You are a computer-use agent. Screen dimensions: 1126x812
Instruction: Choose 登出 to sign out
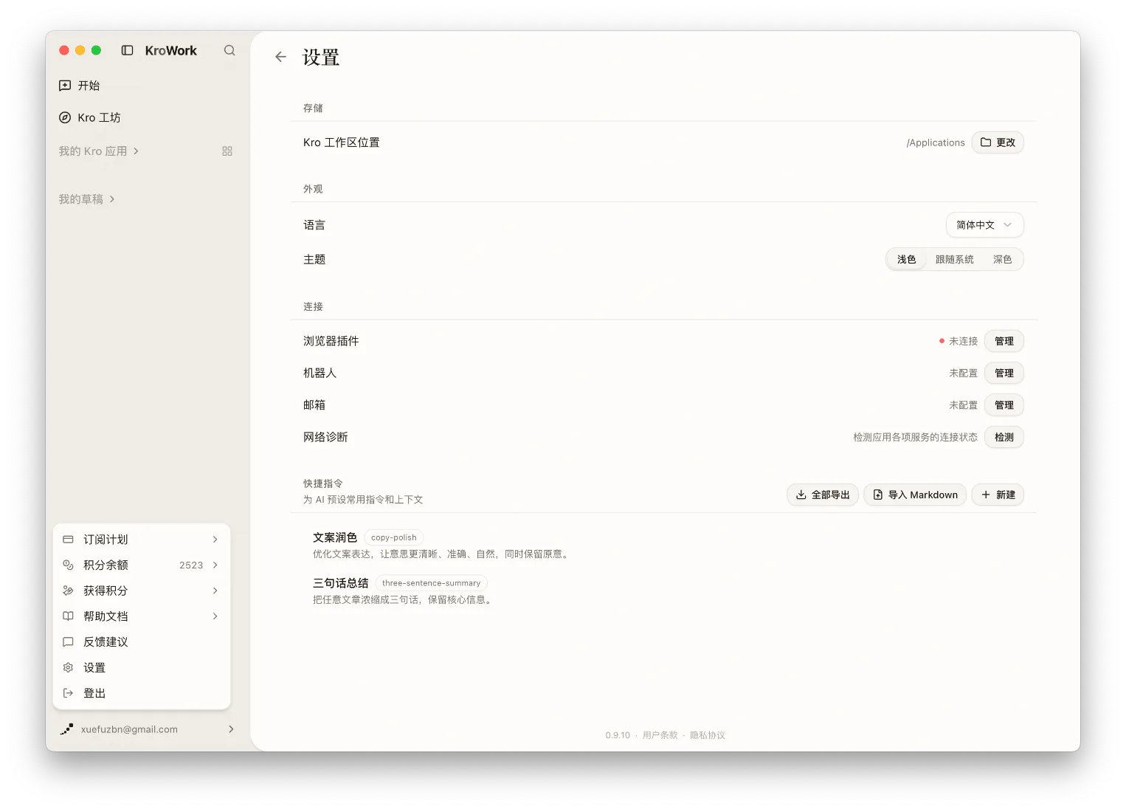pyautogui.click(x=142, y=693)
